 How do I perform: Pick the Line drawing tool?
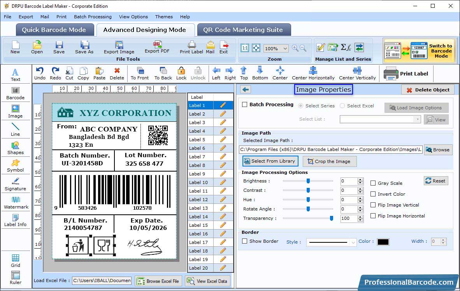pyautogui.click(x=15, y=130)
